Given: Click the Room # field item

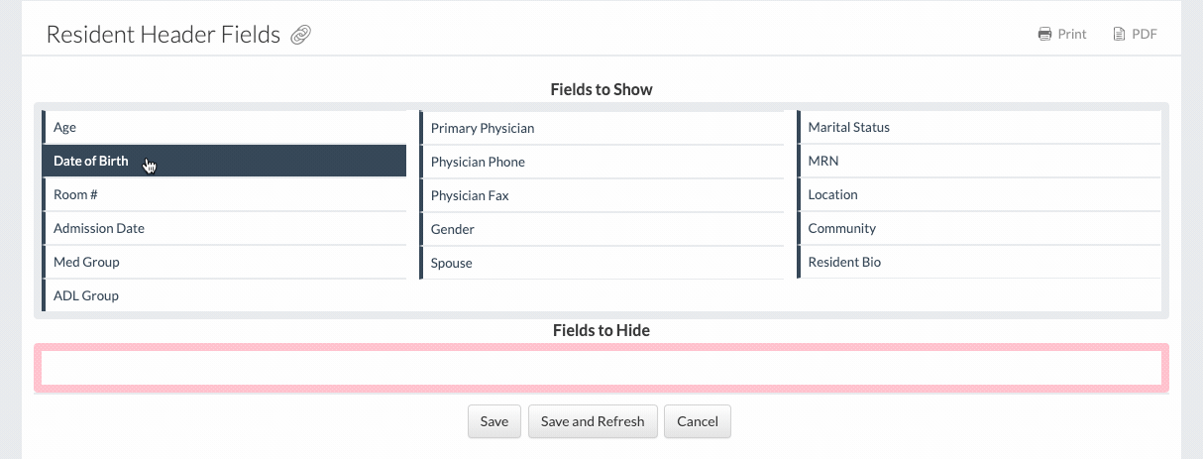Looking at the screenshot, I should click(224, 195).
